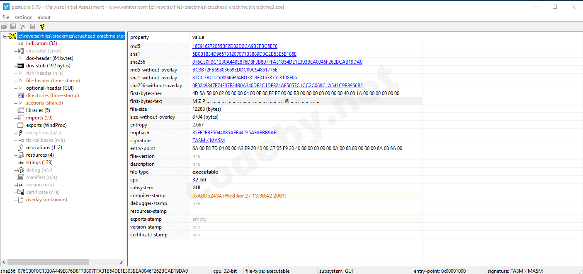Click the Save toolbar icon
583x274 pixels.
(x=14, y=26)
